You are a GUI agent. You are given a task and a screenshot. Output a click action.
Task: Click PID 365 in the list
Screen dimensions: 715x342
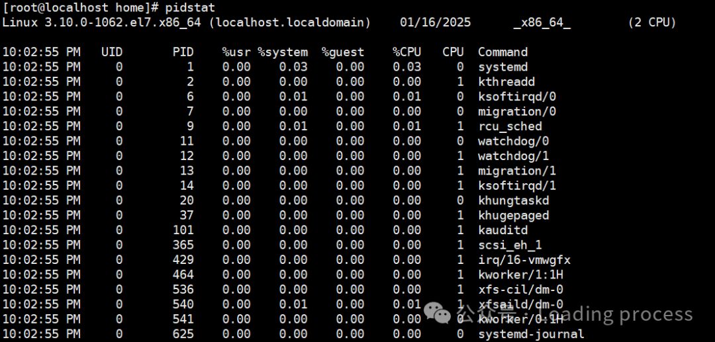[183, 245]
